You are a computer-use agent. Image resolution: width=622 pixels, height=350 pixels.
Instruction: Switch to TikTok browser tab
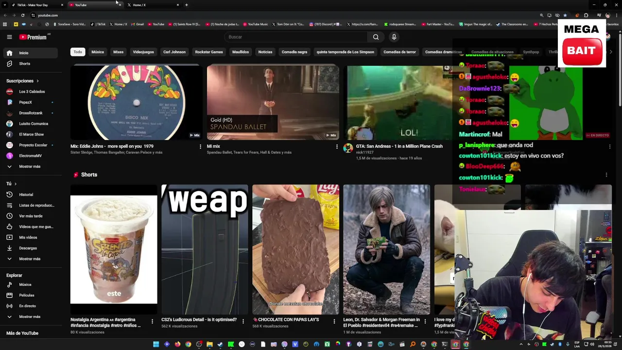[38, 5]
